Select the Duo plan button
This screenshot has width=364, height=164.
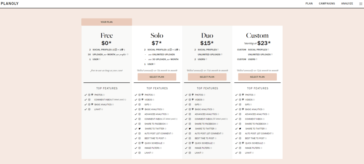point(207,77)
